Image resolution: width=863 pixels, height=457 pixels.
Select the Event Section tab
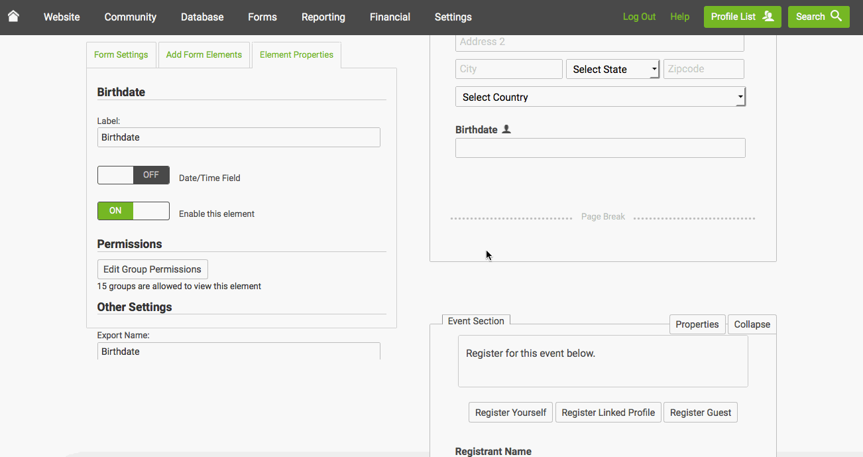tap(476, 320)
